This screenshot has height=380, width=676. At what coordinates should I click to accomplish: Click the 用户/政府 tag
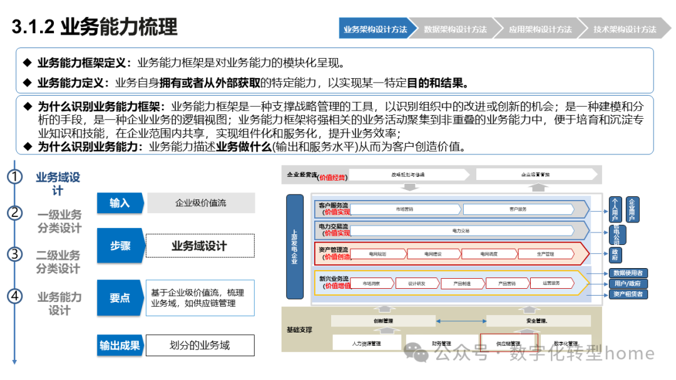(x=628, y=284)
